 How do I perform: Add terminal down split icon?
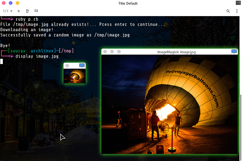(36, 11)
